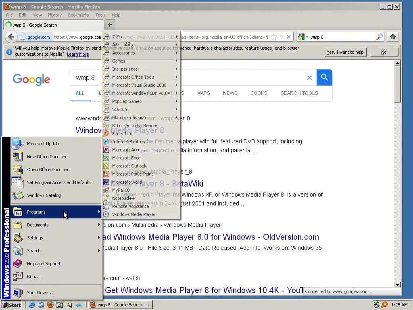Launch Notepad++ from Programs menu
The image size is (413, 310).
tap(141, 198)
